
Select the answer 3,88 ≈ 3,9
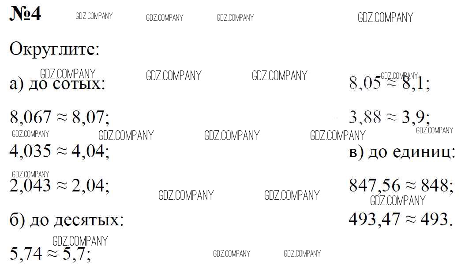click(x=390, y=117)
